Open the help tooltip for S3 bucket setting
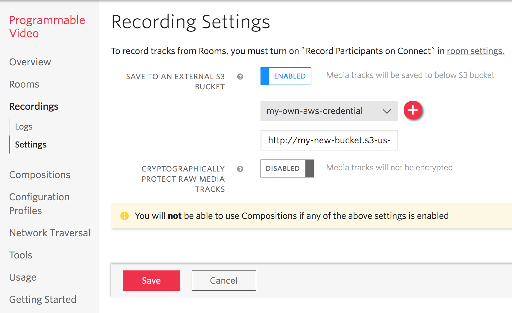 [x=240, y=77]
